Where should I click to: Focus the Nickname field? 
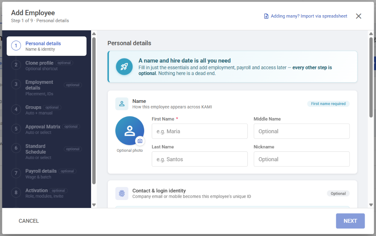click(x=302, y=159)
